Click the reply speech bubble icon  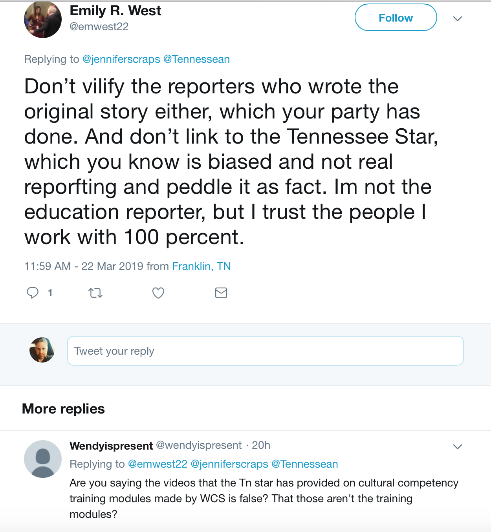click(x=33, y=293)
